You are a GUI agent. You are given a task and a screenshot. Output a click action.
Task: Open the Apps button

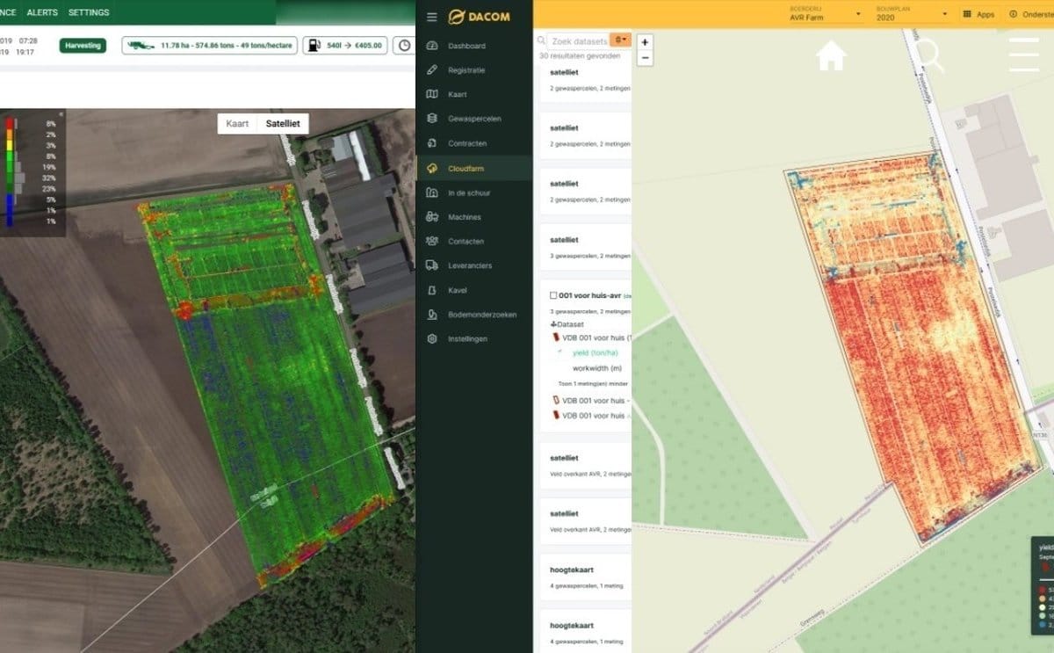point(978,14)
